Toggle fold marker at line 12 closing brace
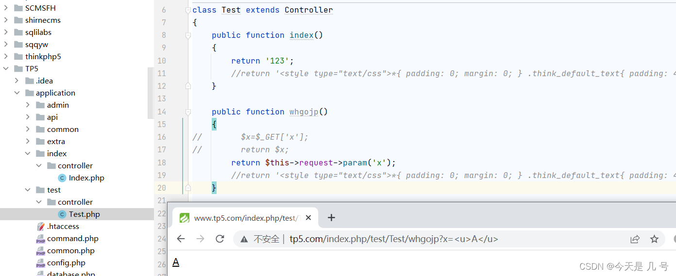 click(188, 86)
